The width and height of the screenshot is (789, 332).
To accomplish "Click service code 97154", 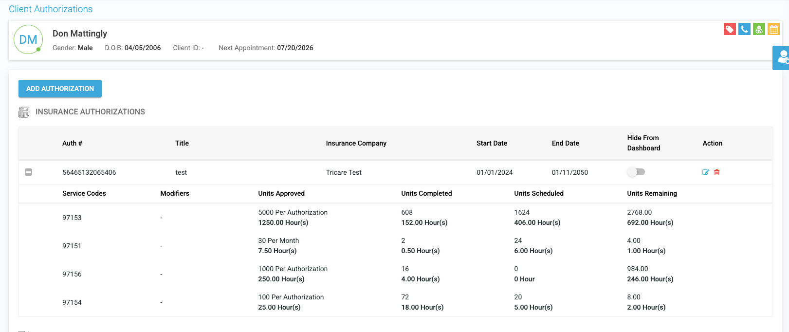I will (x=72, y=302).
